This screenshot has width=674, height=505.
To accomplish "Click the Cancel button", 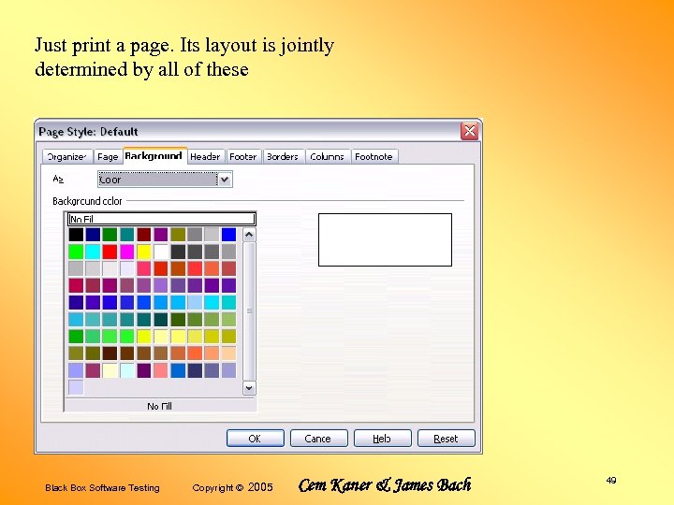I will coord(318,439).
